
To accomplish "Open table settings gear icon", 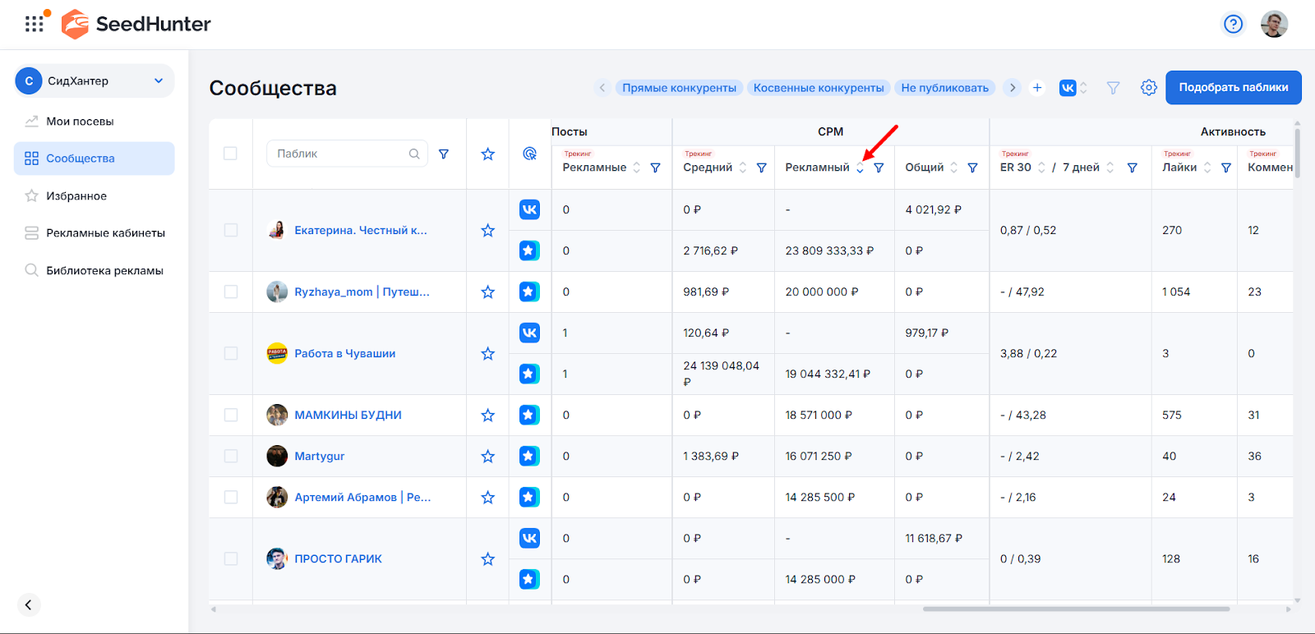I will 1148,88.
